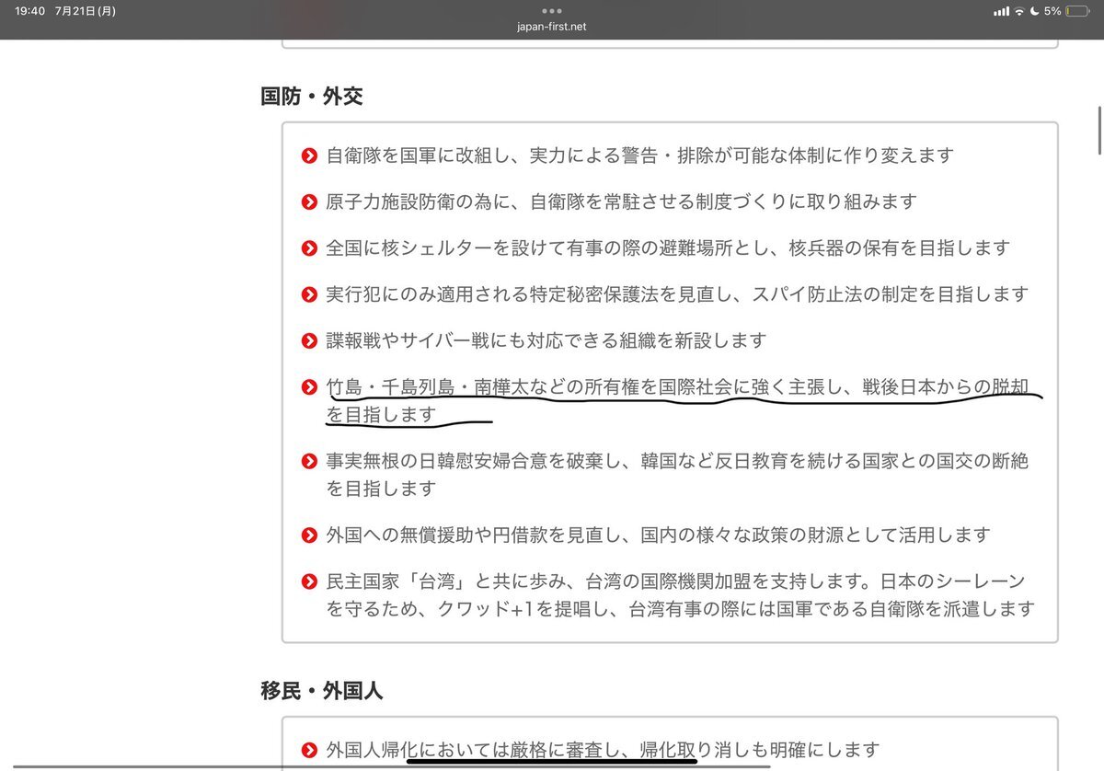Click red arrow bullet beside 外国への無償援助
The width and height of the screenshot is (1104, 771).
click(x=309, y=535)
